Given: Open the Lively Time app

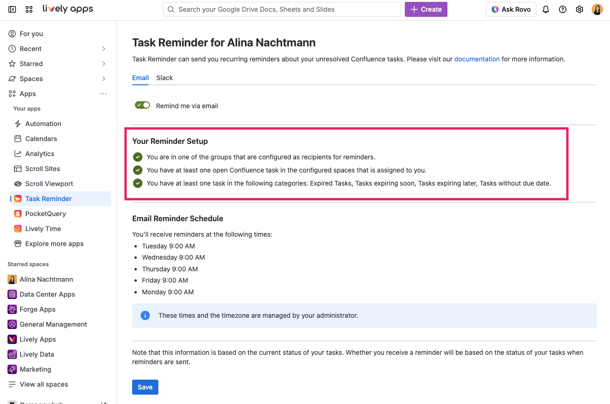Looking at the screenshot, I should tap(42, 228).
